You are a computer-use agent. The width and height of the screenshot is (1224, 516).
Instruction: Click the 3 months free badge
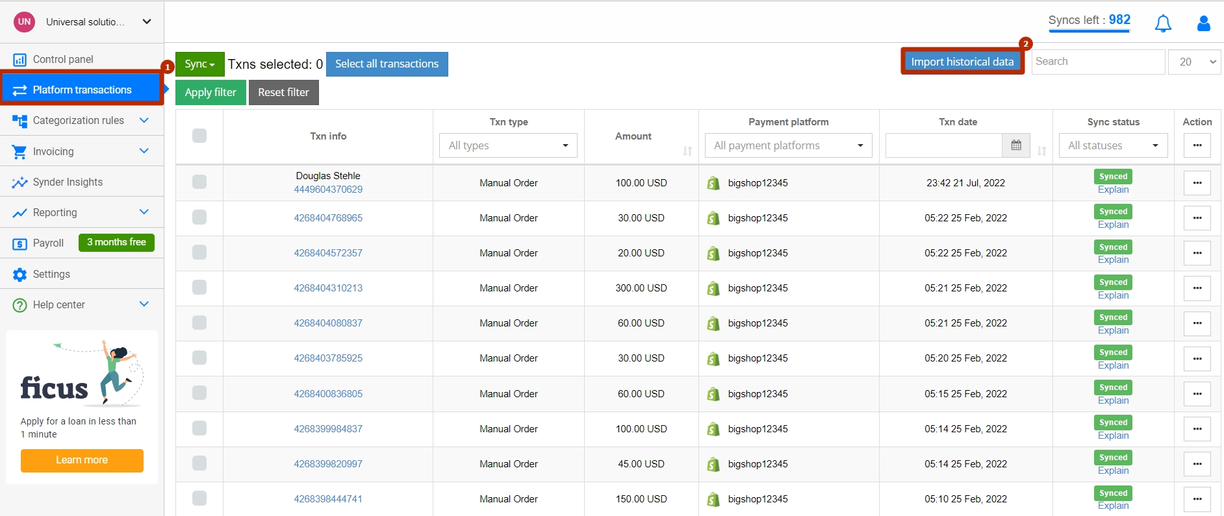(117, 242)
